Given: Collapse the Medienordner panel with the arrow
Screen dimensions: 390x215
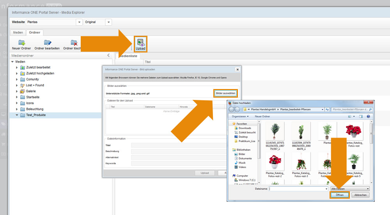Looking at the screenshot, I should (x=108, y=56).
